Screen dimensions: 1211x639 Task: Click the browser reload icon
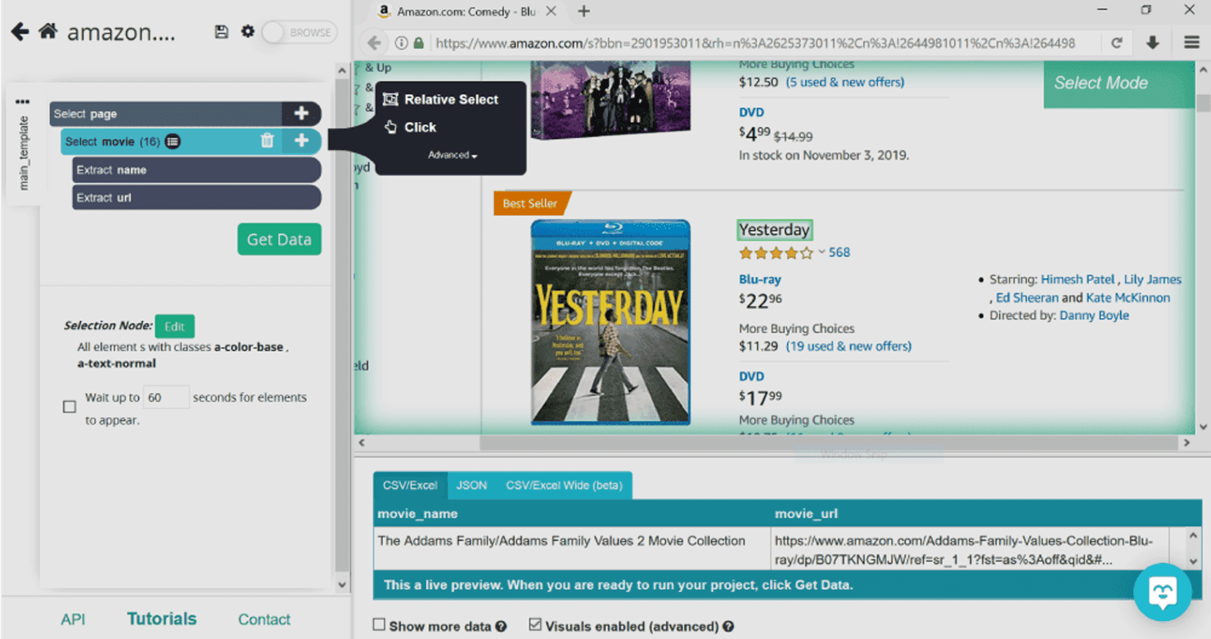(x=1116, y=43)
